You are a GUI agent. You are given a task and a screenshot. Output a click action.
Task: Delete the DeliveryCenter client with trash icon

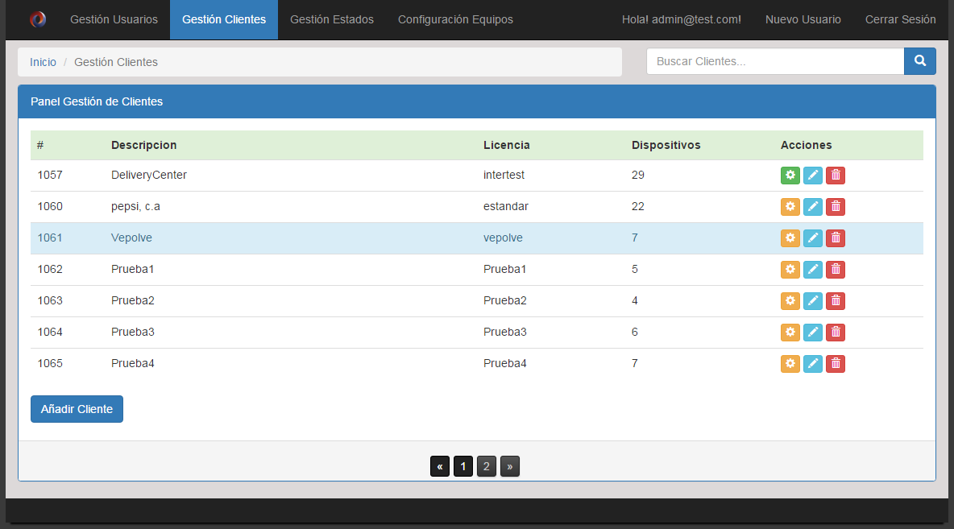(x=836, y=175)
